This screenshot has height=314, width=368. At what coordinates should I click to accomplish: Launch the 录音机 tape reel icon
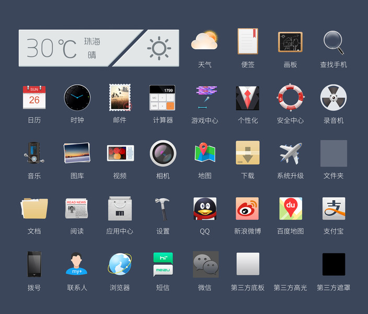pyautogui.click(x=333, y=97)
